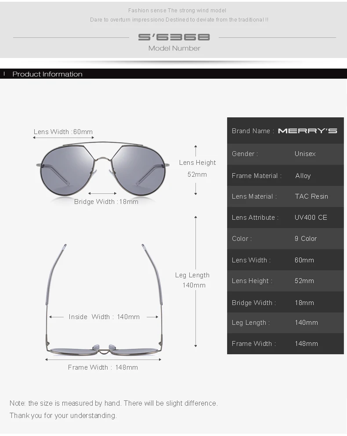Click the '60mm' table value

coord(304,260)
